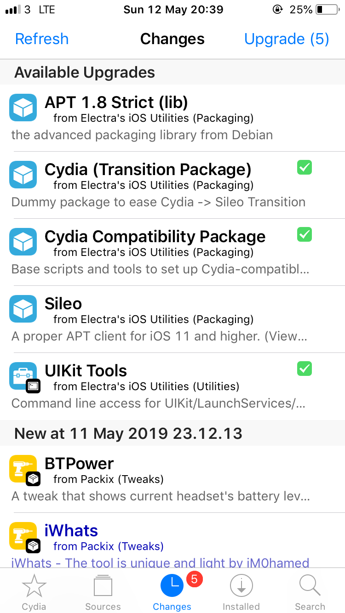This screenshot has width=345, height=613.
Task: Tap the APT 1.8 Strict package icon
Action: tap(23, 108)
